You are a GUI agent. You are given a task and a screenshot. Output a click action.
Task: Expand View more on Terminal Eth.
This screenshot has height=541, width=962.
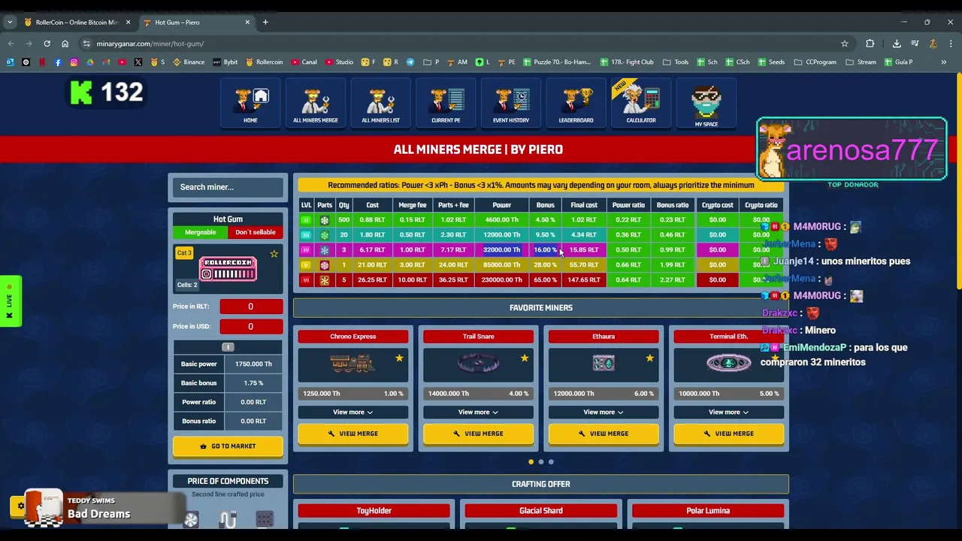pyautogui.click(x=729, y=412)
